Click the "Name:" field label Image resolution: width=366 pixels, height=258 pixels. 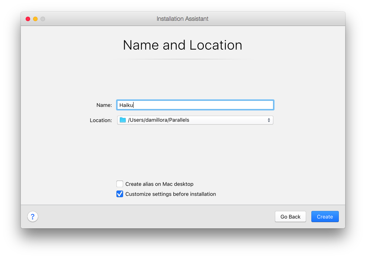tap(104, 105)
